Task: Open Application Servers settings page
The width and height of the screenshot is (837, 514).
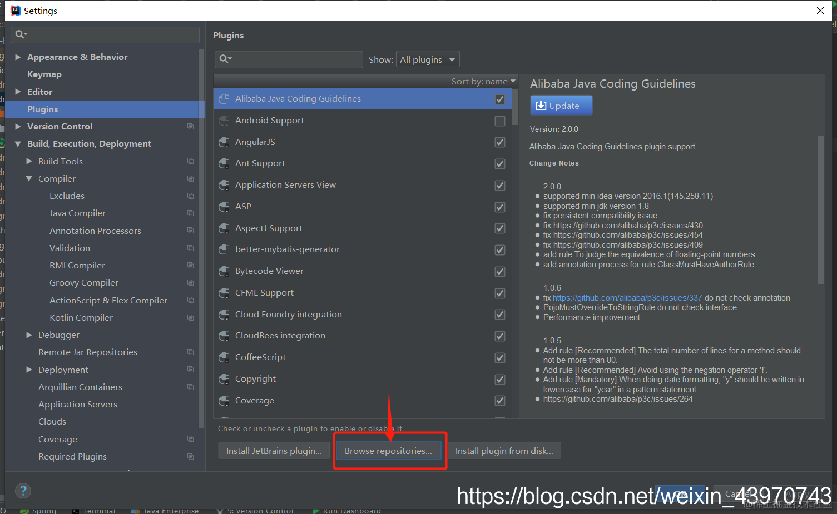Action: (78, 405)
